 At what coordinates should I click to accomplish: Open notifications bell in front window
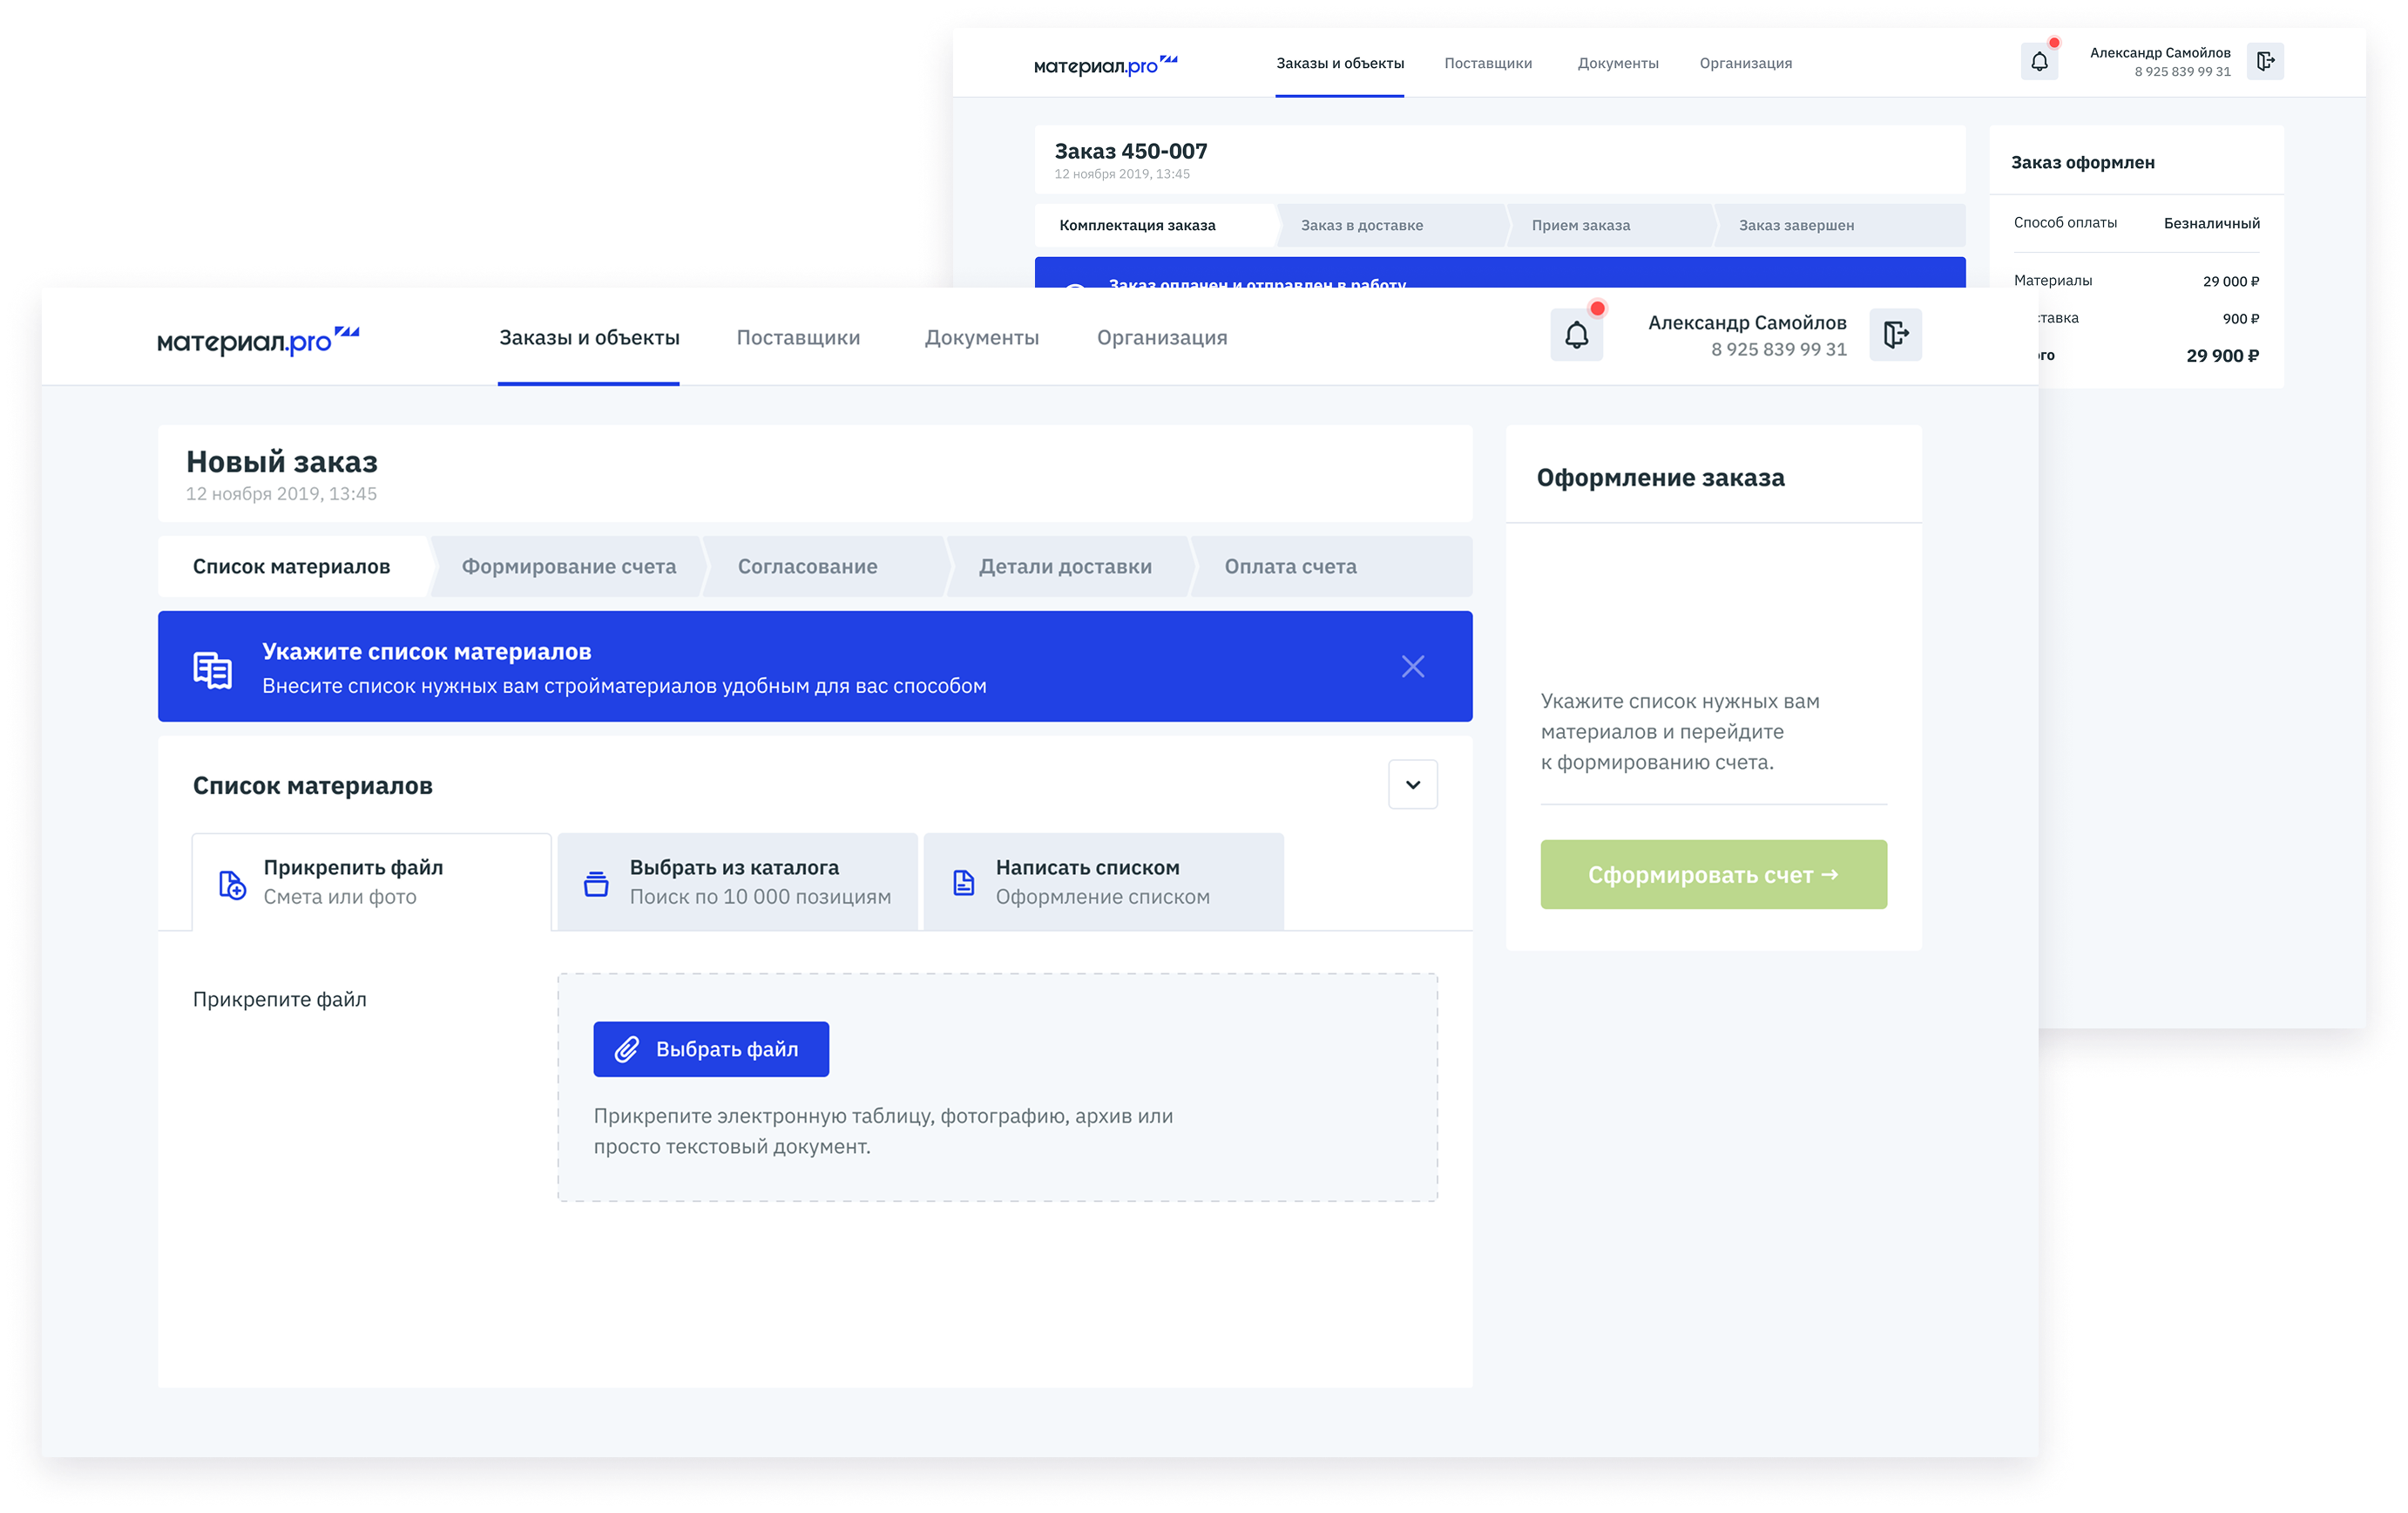coord(1576,336)
